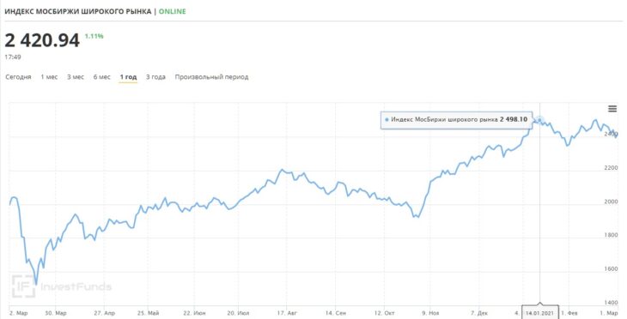Select the 1 год period tab
Image resolution: width=627 pixels, height=319 pixels.
pos(128,77)
